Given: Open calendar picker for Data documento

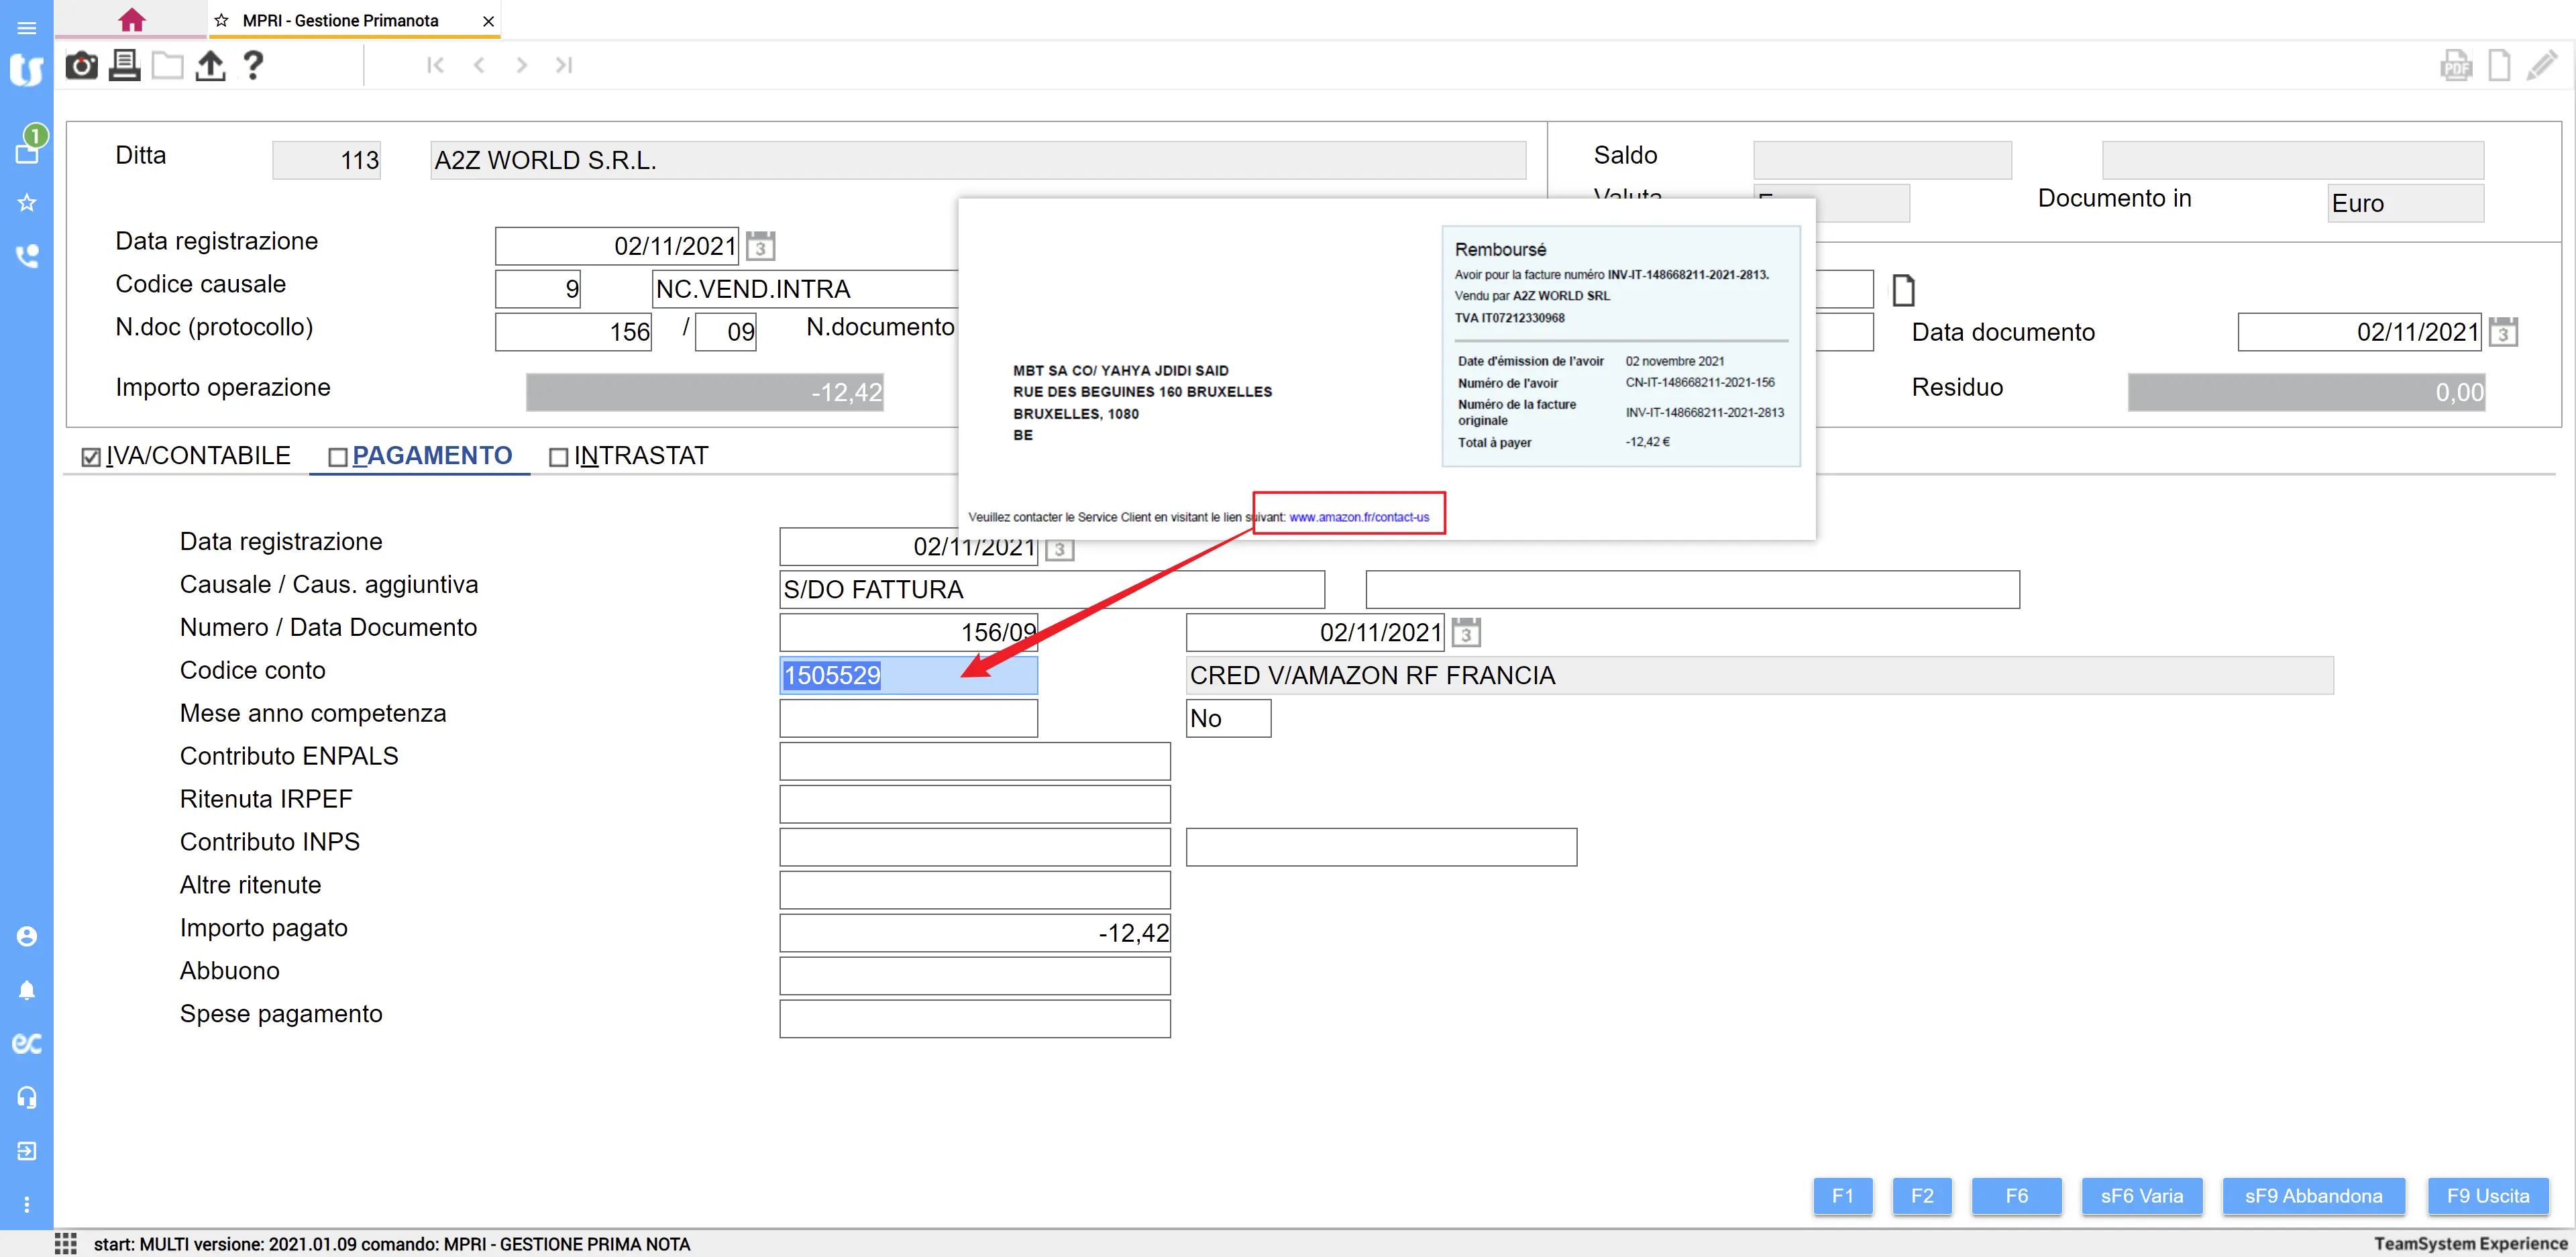Looking at the screenshot, I should click(2503, 332).
